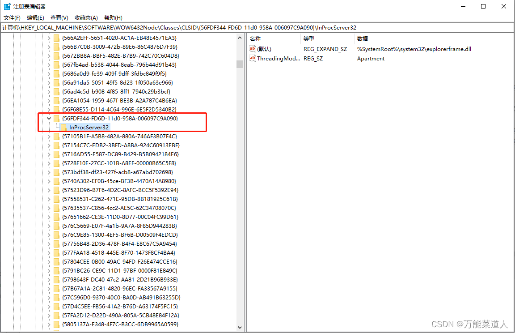Expand the {57105B1F-A5B8-482A-8B0A-746AF3B07F4C} key
This screenshot has height=333, width=515.
[49, 136]
